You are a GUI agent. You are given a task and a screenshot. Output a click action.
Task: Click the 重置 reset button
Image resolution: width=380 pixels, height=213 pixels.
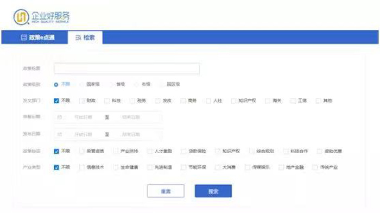tap(166, 191)
